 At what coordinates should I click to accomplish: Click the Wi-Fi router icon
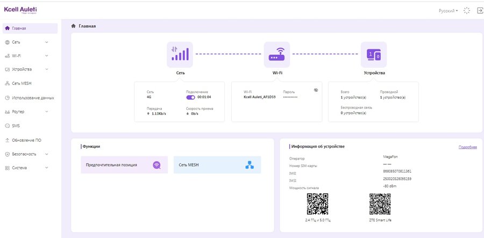click(x=276, y=54)
